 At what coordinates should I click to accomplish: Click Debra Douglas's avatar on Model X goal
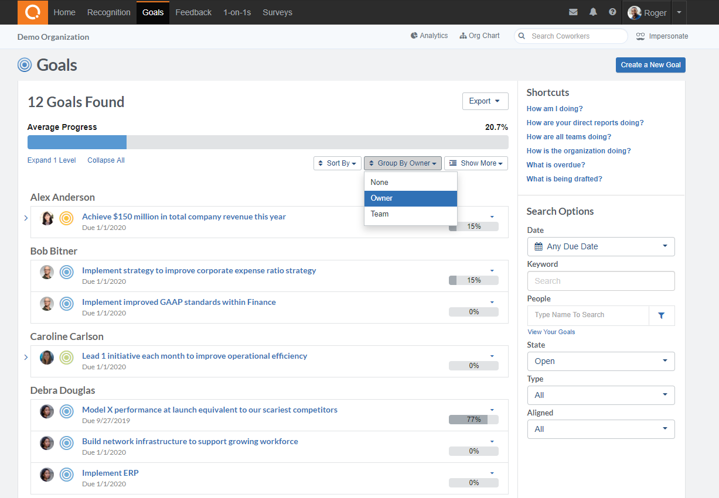click(x=47, y=411)
